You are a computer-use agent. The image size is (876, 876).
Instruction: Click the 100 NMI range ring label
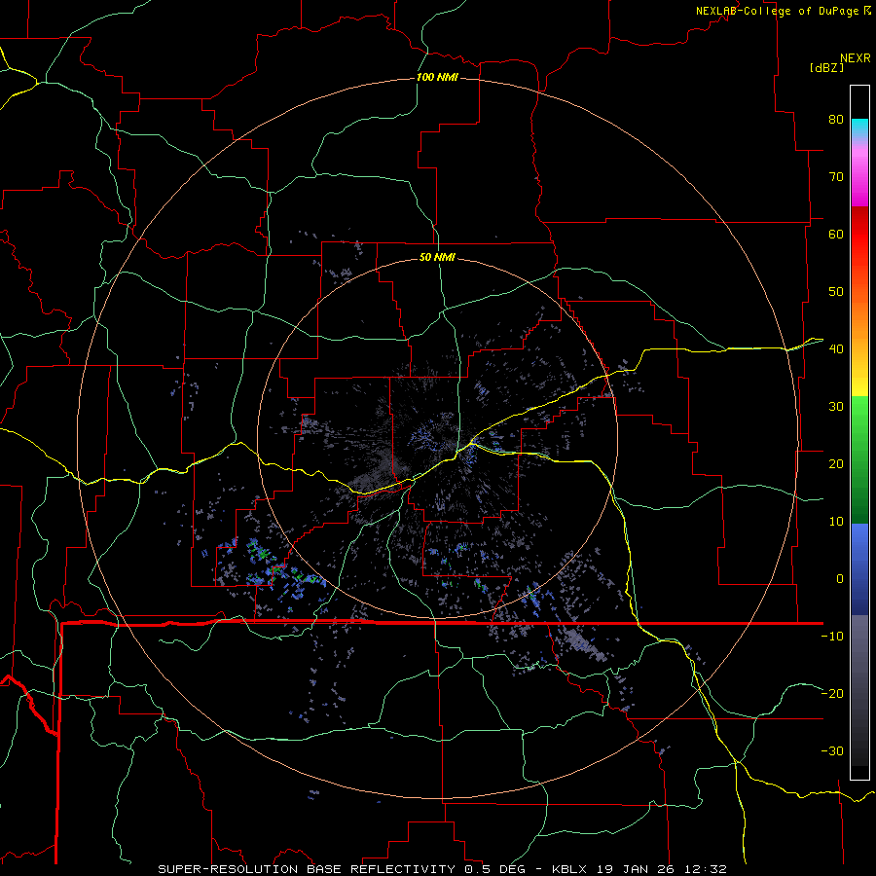tap(437, 77)
